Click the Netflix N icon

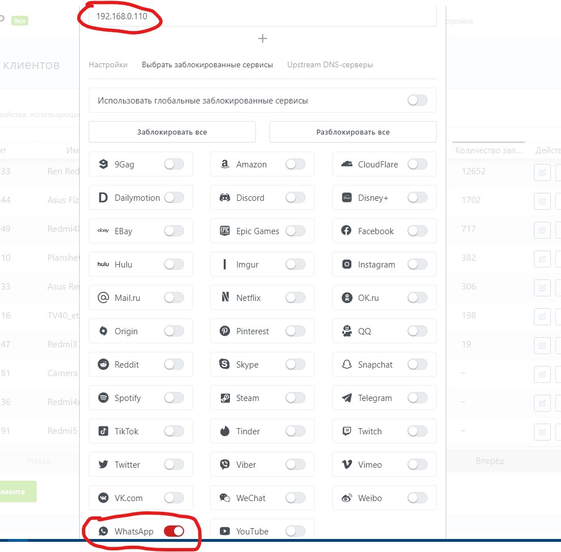click(225, 296)
